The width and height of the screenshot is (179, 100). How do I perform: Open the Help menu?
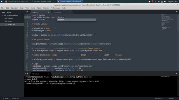coord(64,8)
